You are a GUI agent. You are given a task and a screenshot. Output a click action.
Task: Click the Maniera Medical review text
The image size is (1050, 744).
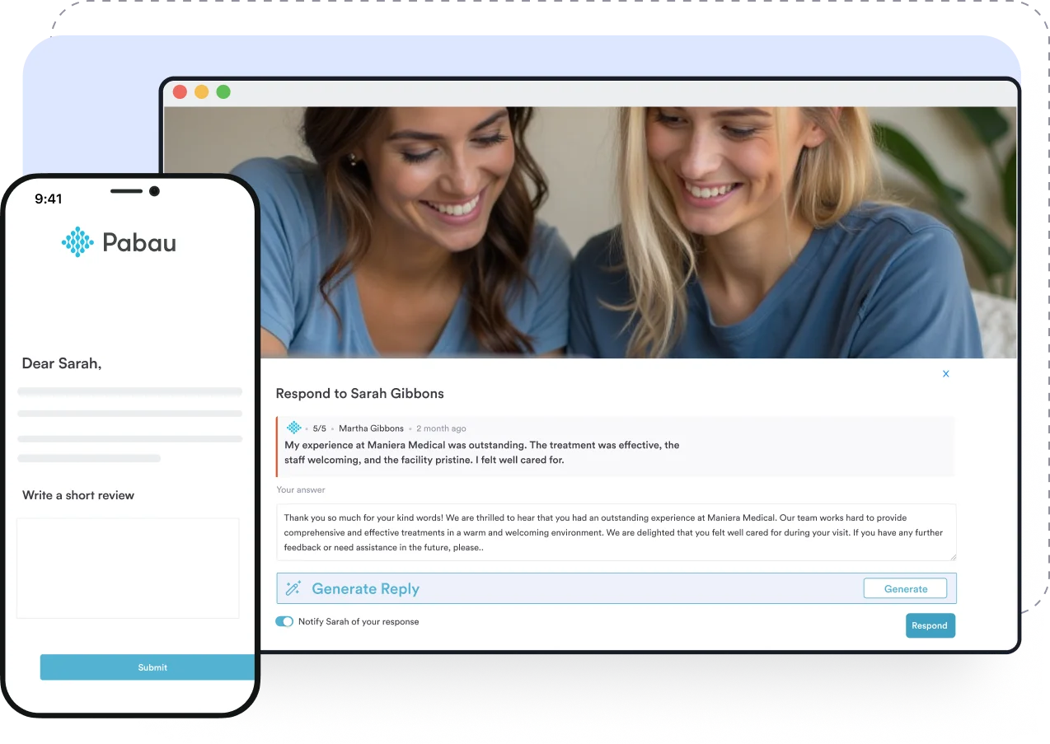pos(482,452)
